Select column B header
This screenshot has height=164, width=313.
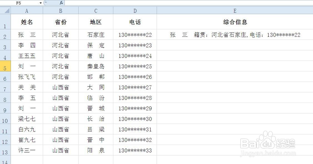click(x=61, y=11)
